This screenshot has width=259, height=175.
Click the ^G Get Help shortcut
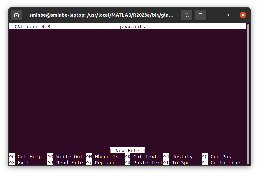tap(25, 157)
